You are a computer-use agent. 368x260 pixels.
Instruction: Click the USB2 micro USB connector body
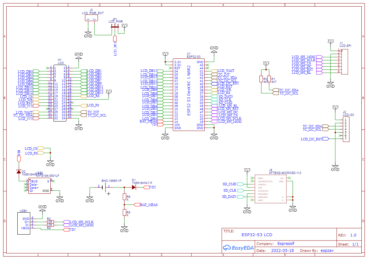[39, 186]
